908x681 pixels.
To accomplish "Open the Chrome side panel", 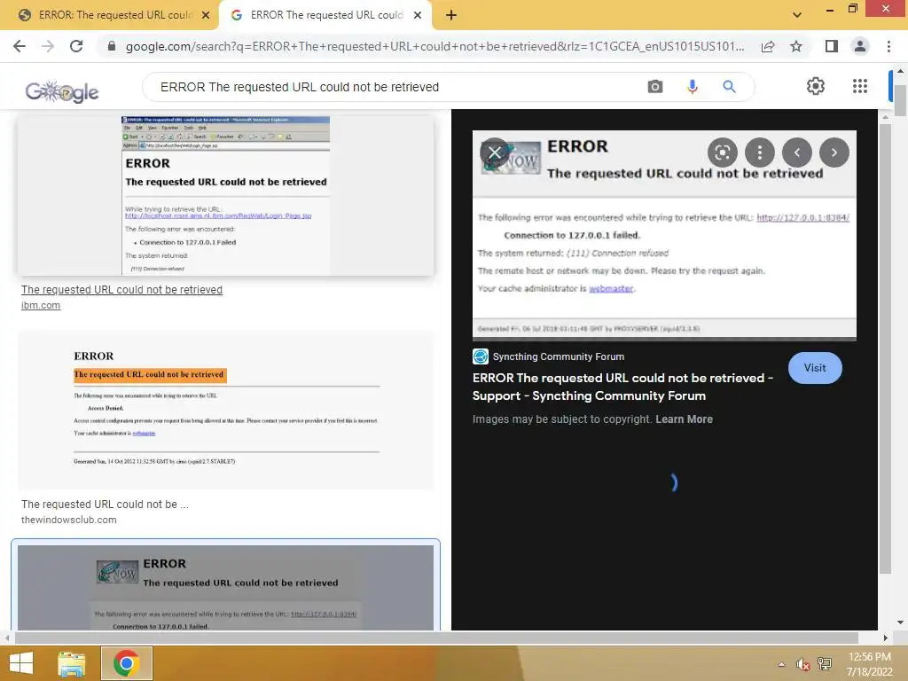I will (x=832, y=46).
